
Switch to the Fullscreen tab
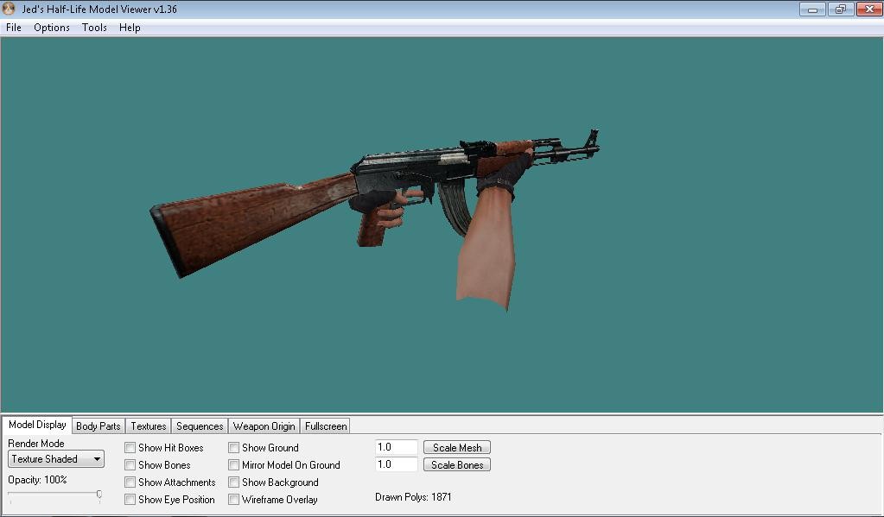pos(326,426)
